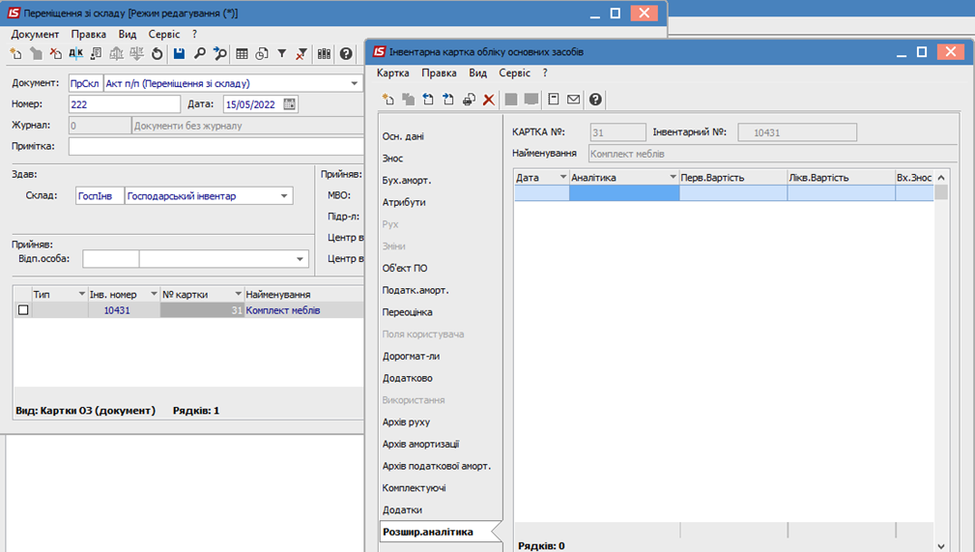Open Картка menu
Image resolution: width=975 pixels, height=552 pixels.
[x=393, y=73]
